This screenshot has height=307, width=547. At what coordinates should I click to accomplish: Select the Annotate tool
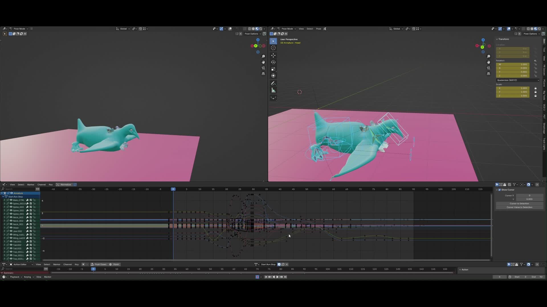(273, 83)
